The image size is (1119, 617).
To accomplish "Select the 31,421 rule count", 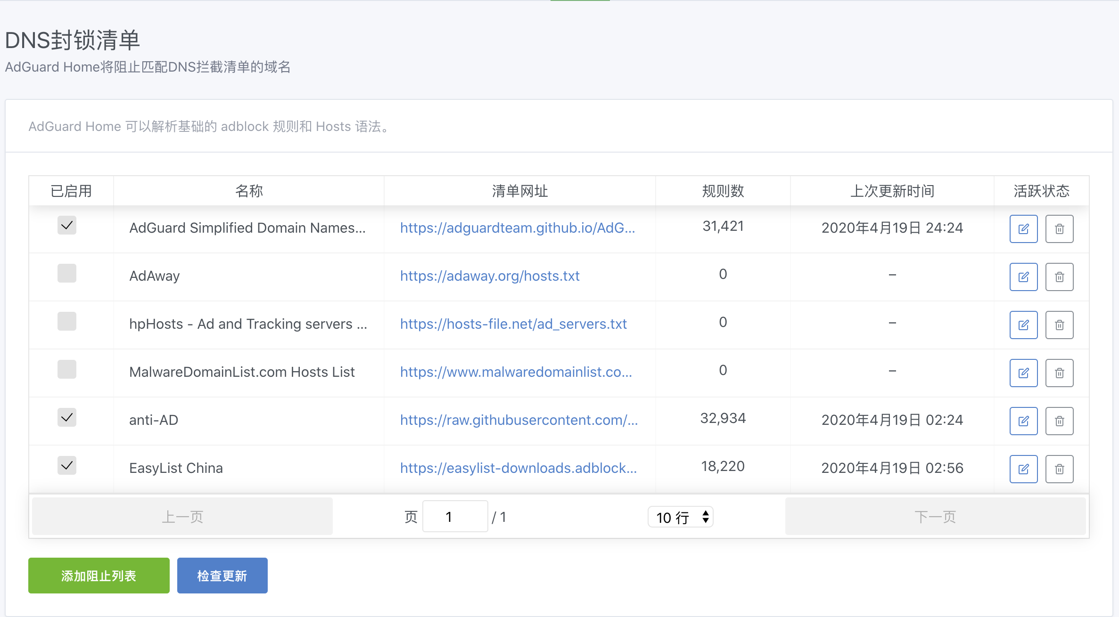I will point(723,227).
